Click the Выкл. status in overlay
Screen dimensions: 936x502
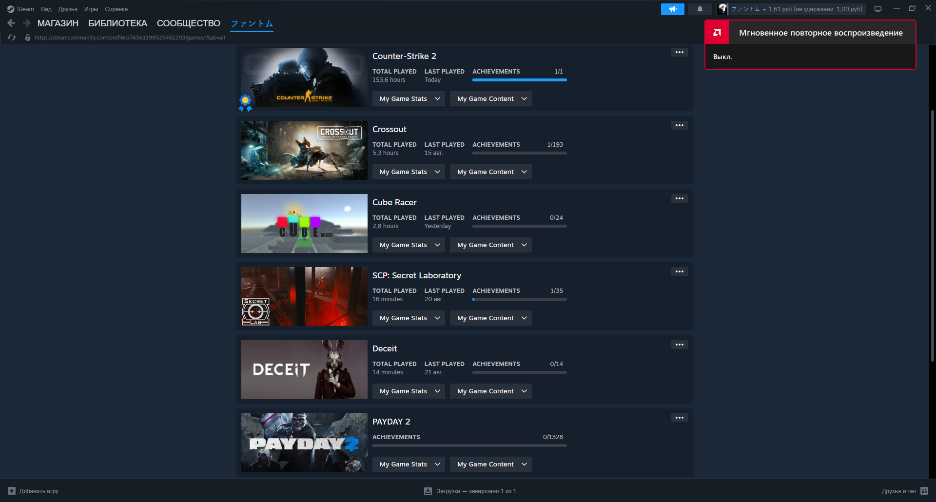[x=722, y=57]
